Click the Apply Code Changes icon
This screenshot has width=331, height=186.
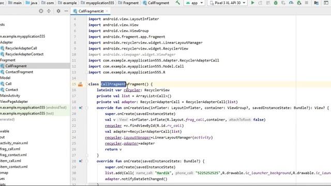click(x=268, y=3)
